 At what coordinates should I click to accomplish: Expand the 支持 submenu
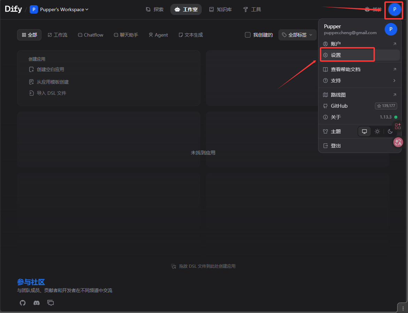[360, 81]
